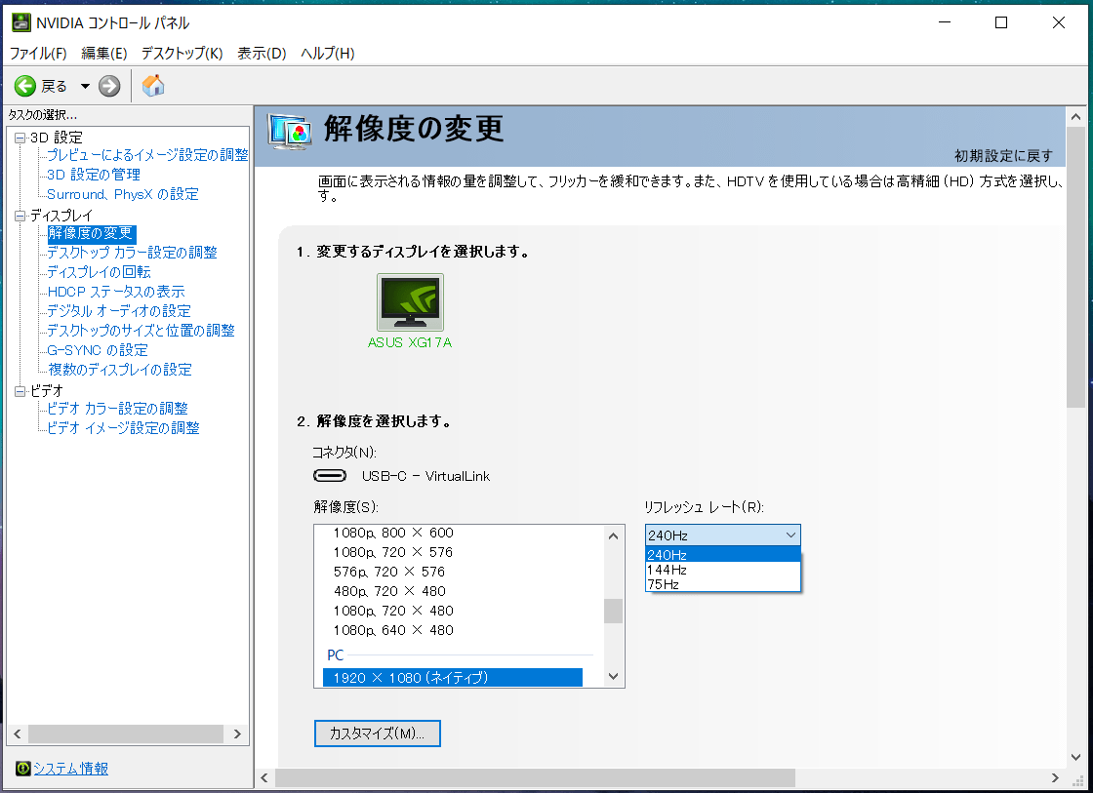Open 3D 設定の管理 page
1093x793 pixels.
click(94, 175)
